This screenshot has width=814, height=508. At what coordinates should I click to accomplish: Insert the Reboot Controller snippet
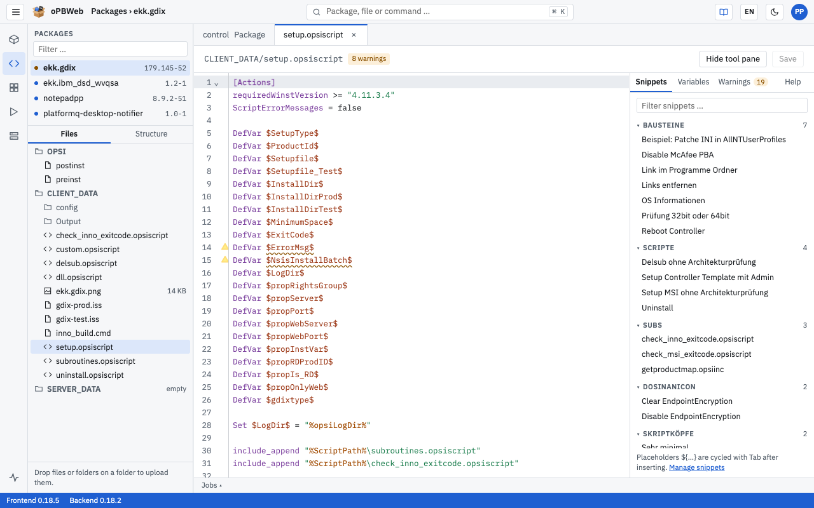pos(722,231)
